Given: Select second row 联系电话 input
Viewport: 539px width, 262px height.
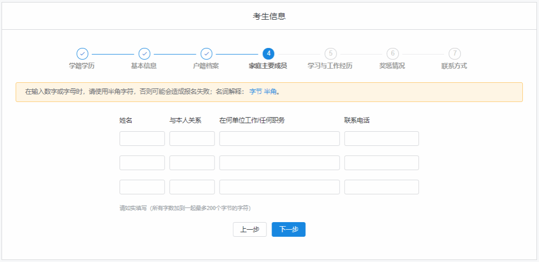Looking at the screenshot, I should coord(382,163).
